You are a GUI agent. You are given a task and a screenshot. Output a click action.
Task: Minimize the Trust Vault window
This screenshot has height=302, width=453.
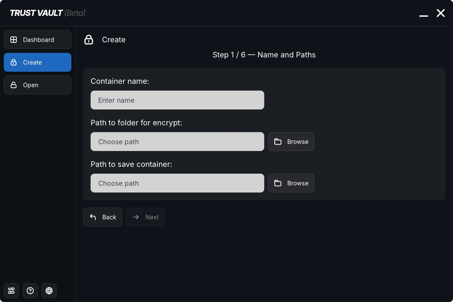coord(424,14)
